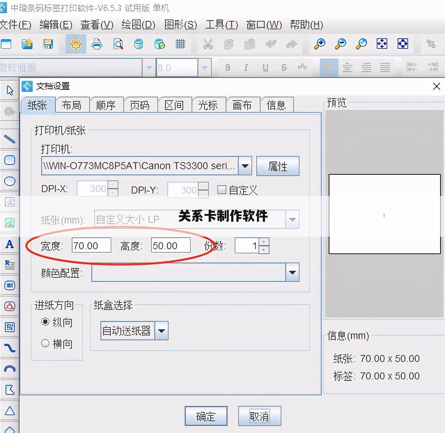The width and height of the screenshot is (445, 433).
Task: Select the rounded rectangle tool
Action: (10, 160)
